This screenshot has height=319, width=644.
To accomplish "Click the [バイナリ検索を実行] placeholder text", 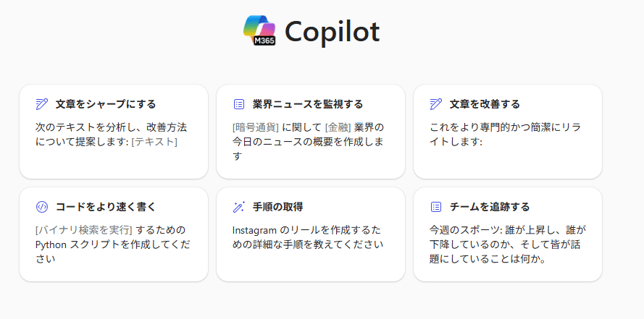I will (84, 229).
